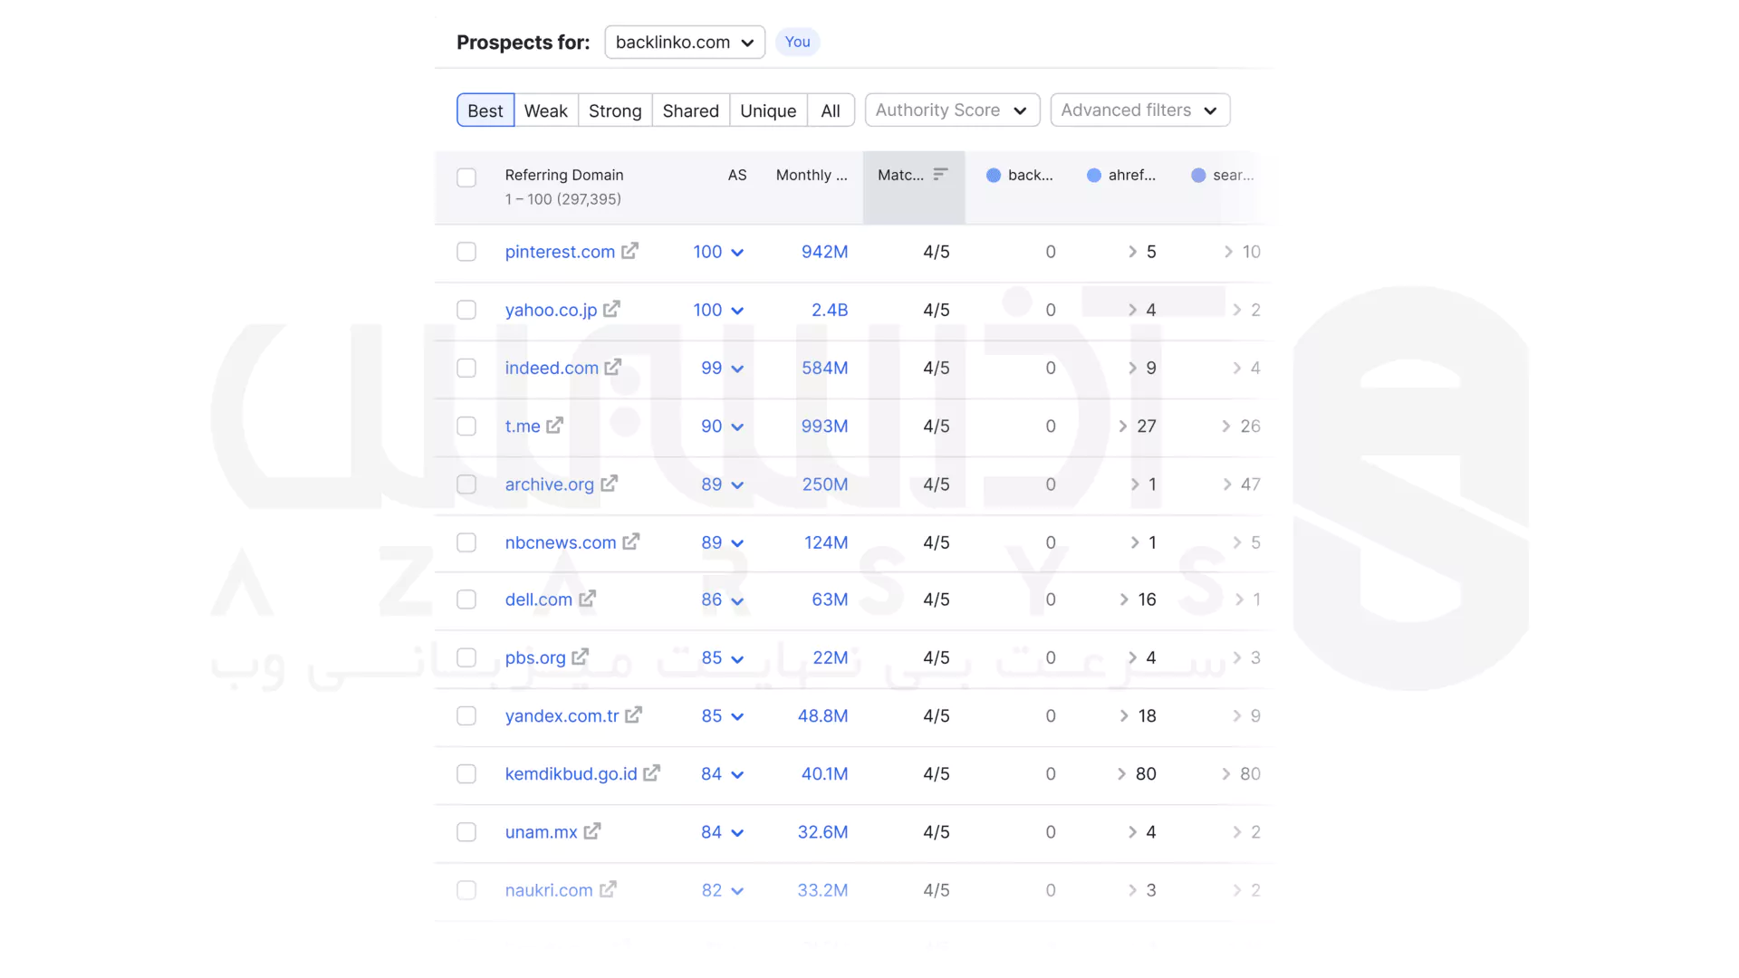This screenshot has width=1739, height=978.
Task: Select the pbs.org row checkbox
Action: (x=466, y=657)
